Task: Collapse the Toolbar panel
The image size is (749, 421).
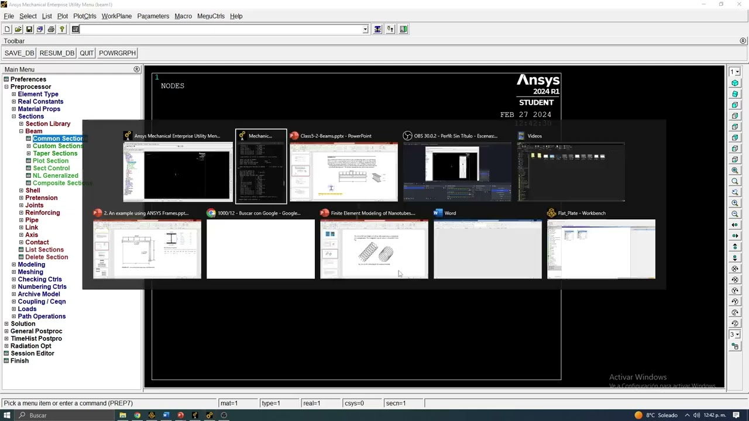Action: click(743, 41)
